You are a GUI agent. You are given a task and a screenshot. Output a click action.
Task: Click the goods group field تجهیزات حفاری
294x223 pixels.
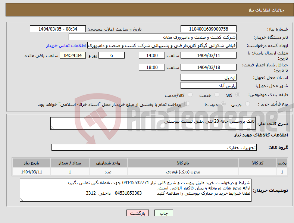tap(154, 147)
